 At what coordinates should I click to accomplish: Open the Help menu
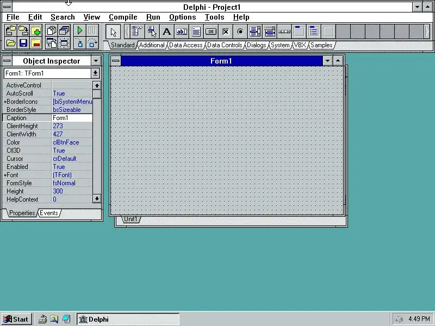(241, 17)
